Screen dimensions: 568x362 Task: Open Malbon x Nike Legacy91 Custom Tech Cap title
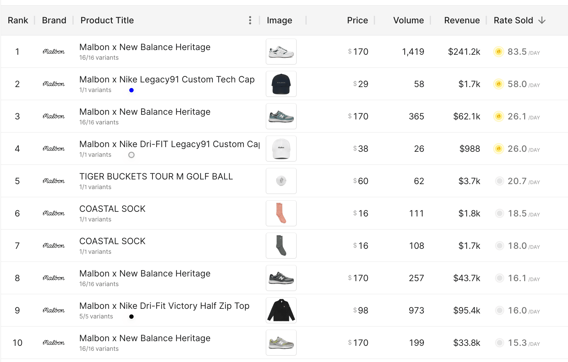point(167,80)
